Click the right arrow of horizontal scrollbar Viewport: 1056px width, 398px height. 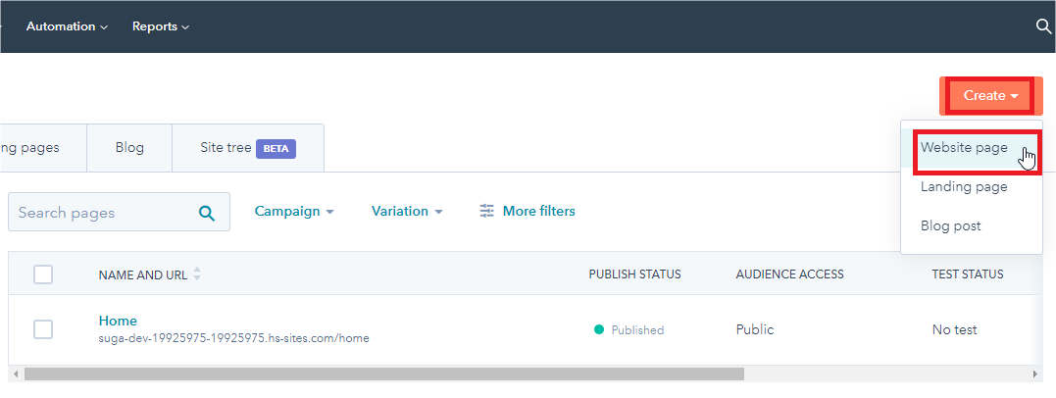click(x=1035, y=373)
